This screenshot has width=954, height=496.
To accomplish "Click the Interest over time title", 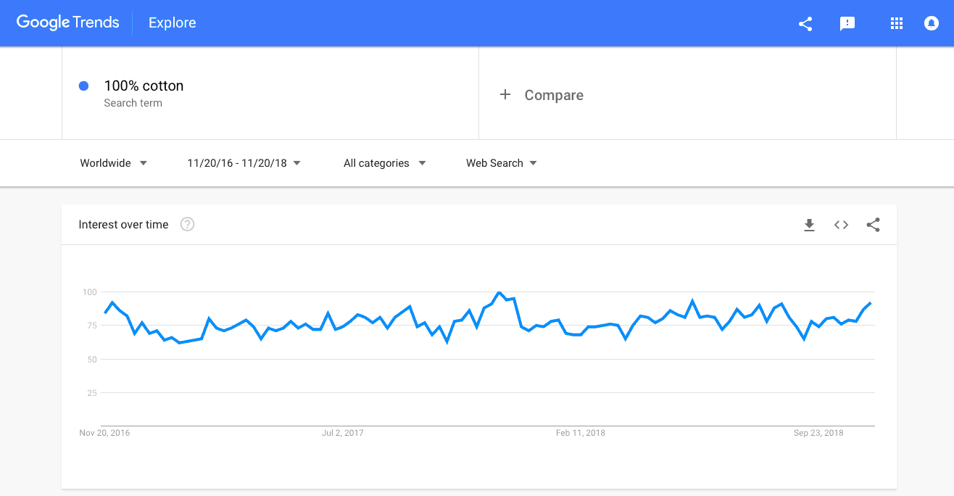I will coord(123,225).
